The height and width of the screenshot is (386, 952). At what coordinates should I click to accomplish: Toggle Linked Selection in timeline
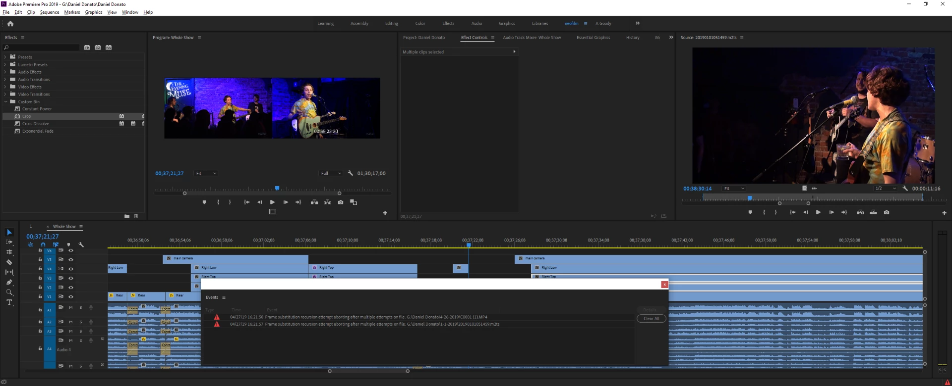pos(56,244)
